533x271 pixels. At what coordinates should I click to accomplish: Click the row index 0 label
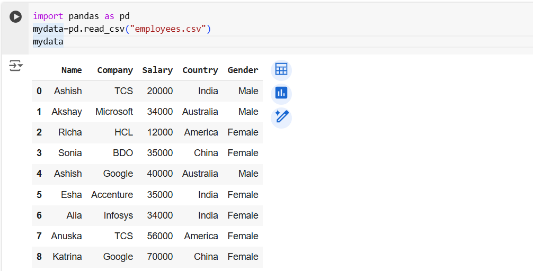click(x=39, y=91)
